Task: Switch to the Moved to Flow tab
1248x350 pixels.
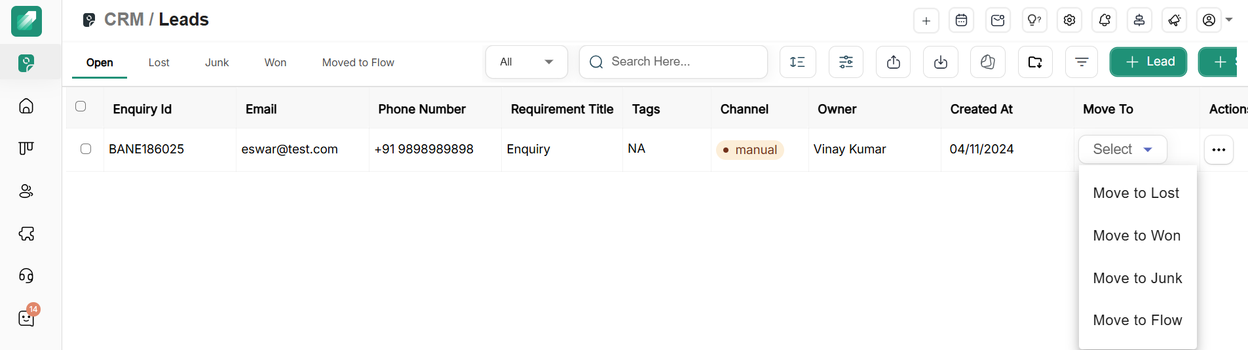Action: [358, 62]
